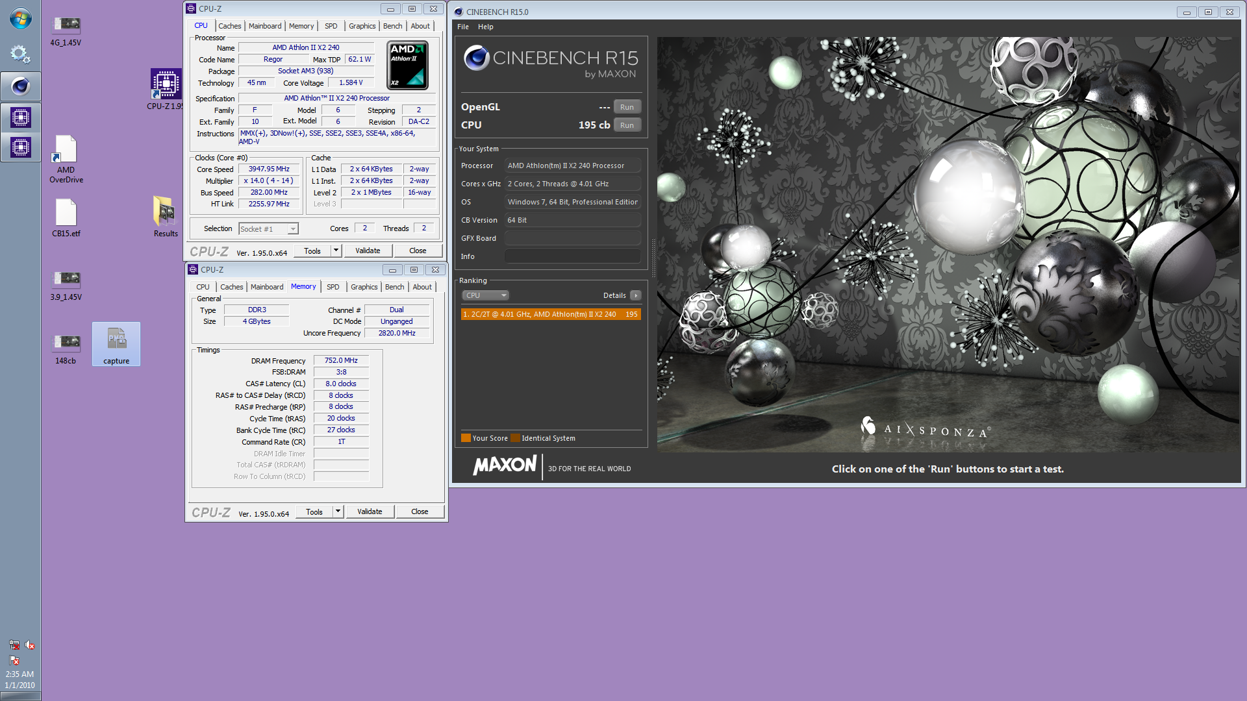1247x701 pixels.
Task: Open the Memory tab in top CPU-Z
Action: click(x=301, y=26)
